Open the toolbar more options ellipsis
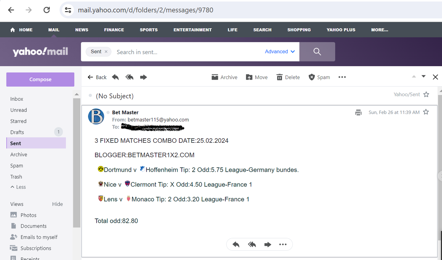Screen dimensions: 442x260 [x=342, y=77]
